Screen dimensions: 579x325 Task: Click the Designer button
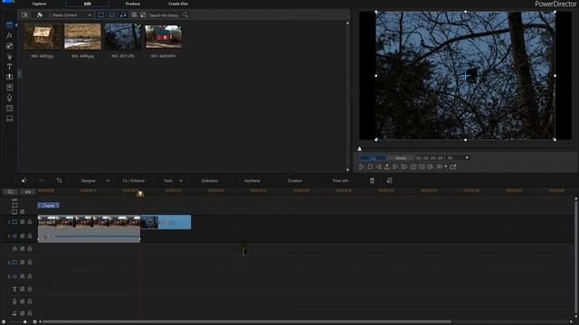[x=89, y=181]
